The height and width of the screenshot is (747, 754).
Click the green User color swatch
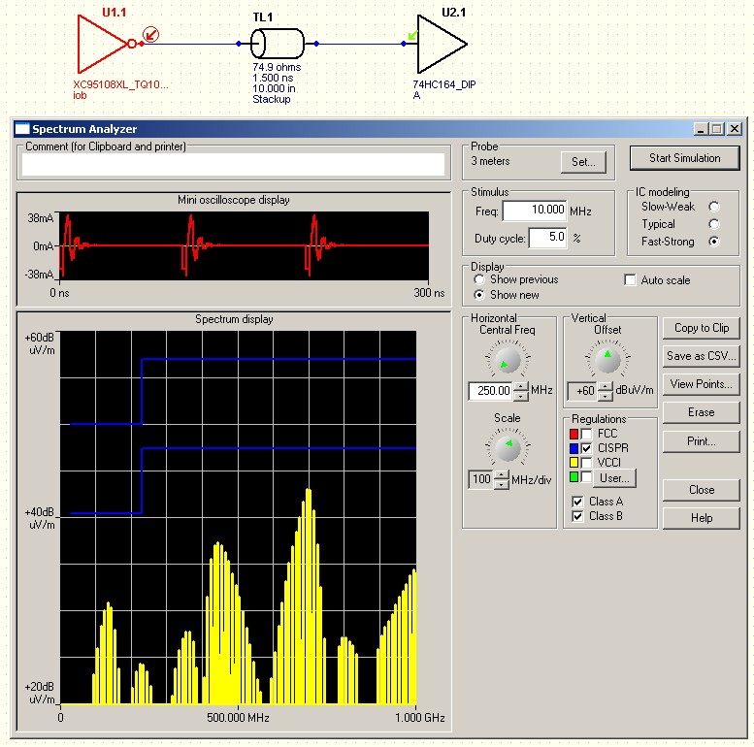pyautogui.click(x=574, y=477)
